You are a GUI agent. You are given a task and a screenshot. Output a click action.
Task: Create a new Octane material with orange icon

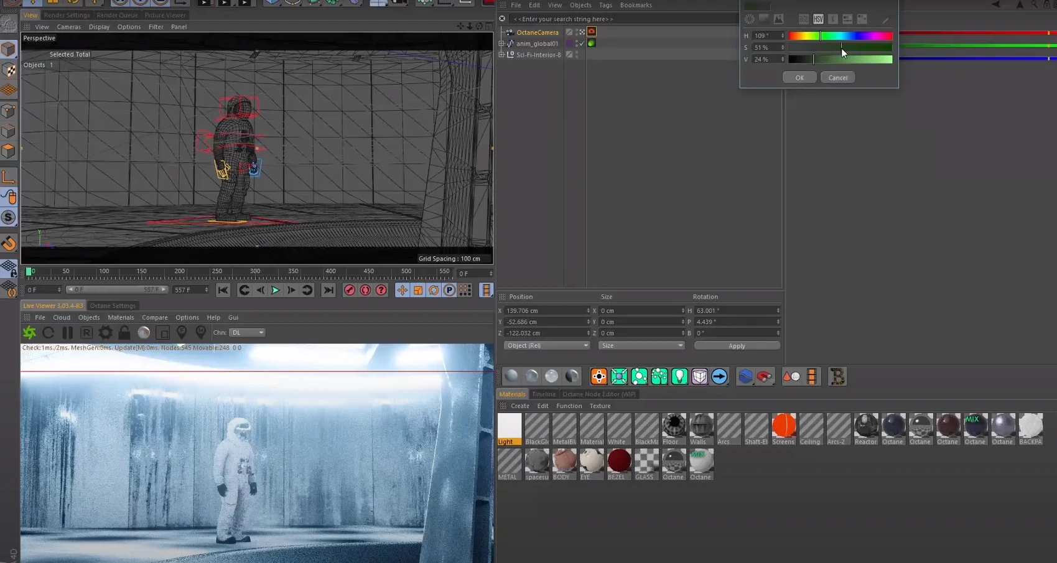point(598,376)
